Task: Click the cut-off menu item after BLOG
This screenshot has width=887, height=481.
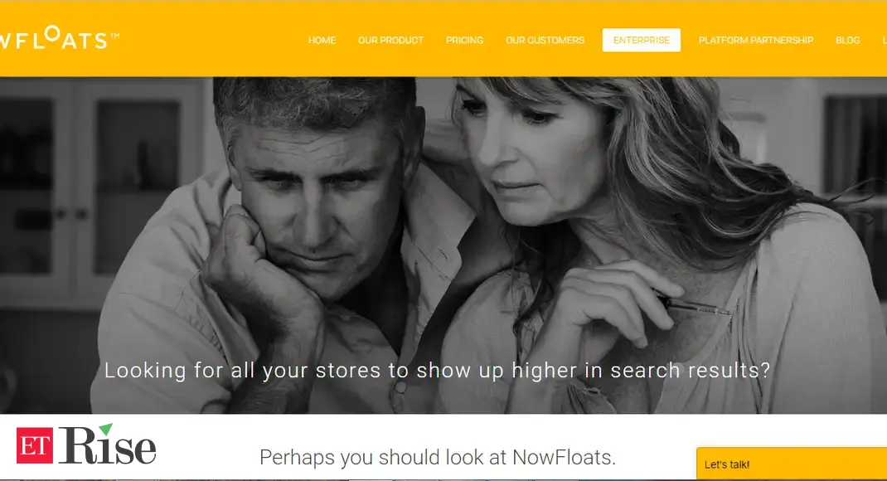Action: click(x=885, y=40)
